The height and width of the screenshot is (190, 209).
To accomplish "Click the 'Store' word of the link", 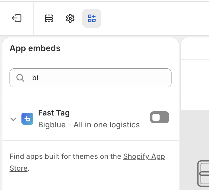I will tap(18, 168).
